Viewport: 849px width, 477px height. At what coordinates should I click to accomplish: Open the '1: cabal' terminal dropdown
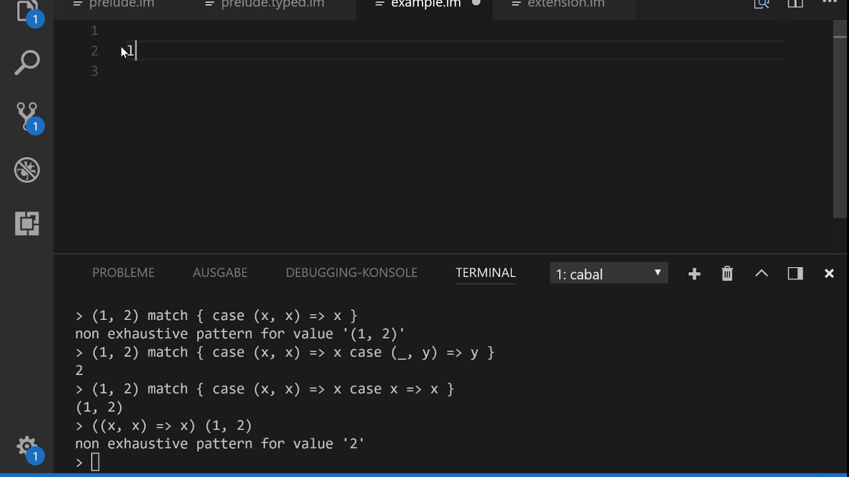(x=609, y=274)
